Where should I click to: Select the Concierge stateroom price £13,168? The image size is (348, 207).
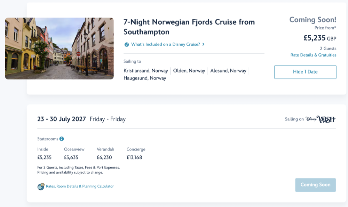(x=134, y=157)
